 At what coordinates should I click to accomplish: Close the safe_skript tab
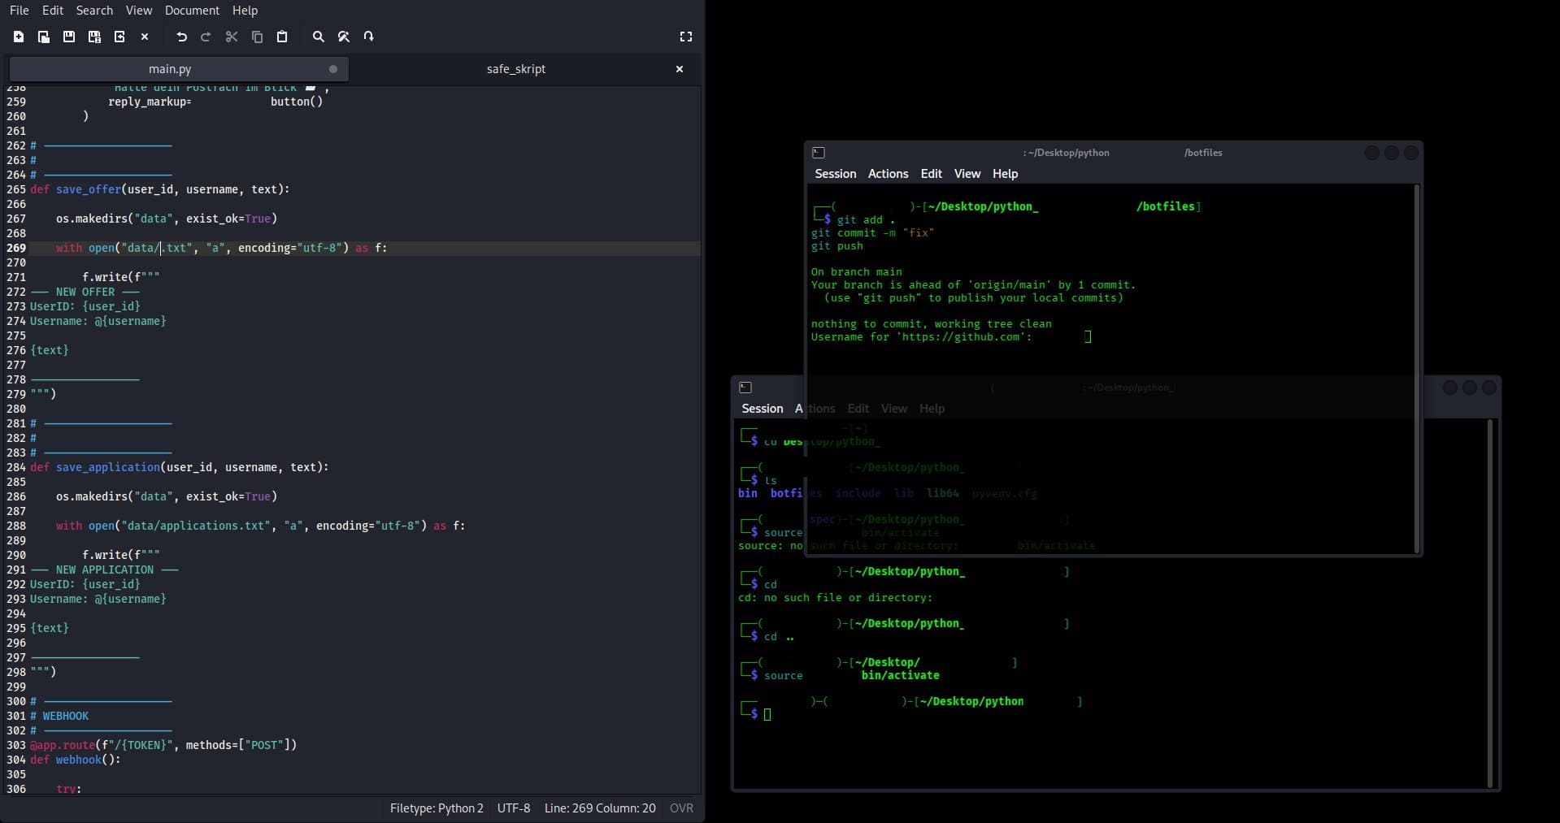680,69
